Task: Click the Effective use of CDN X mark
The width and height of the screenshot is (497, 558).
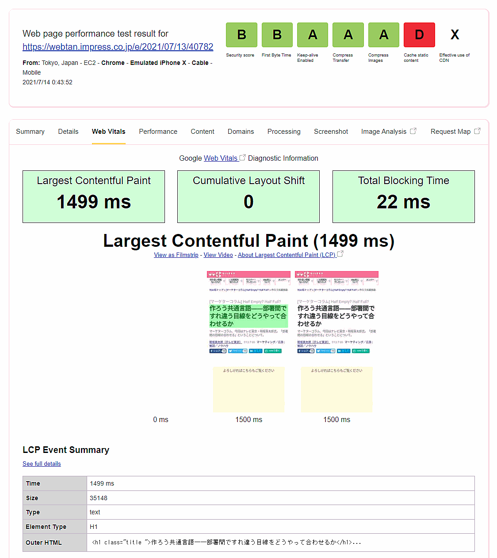Action: (455, 35)
